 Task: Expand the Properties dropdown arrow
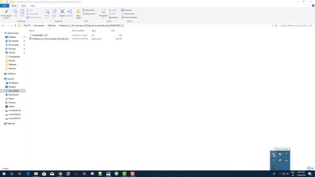tap(103, 18)
